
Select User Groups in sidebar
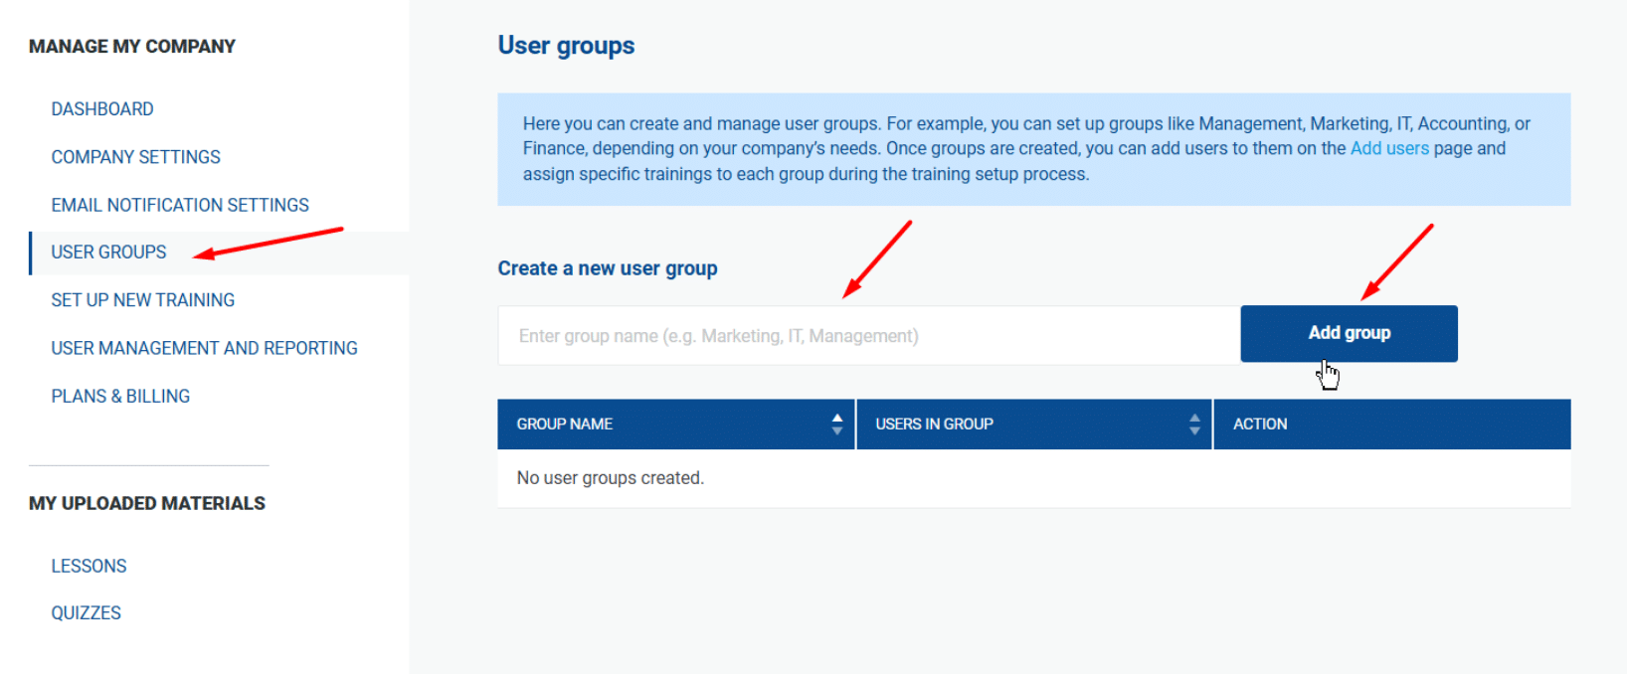tap(109, 253)
